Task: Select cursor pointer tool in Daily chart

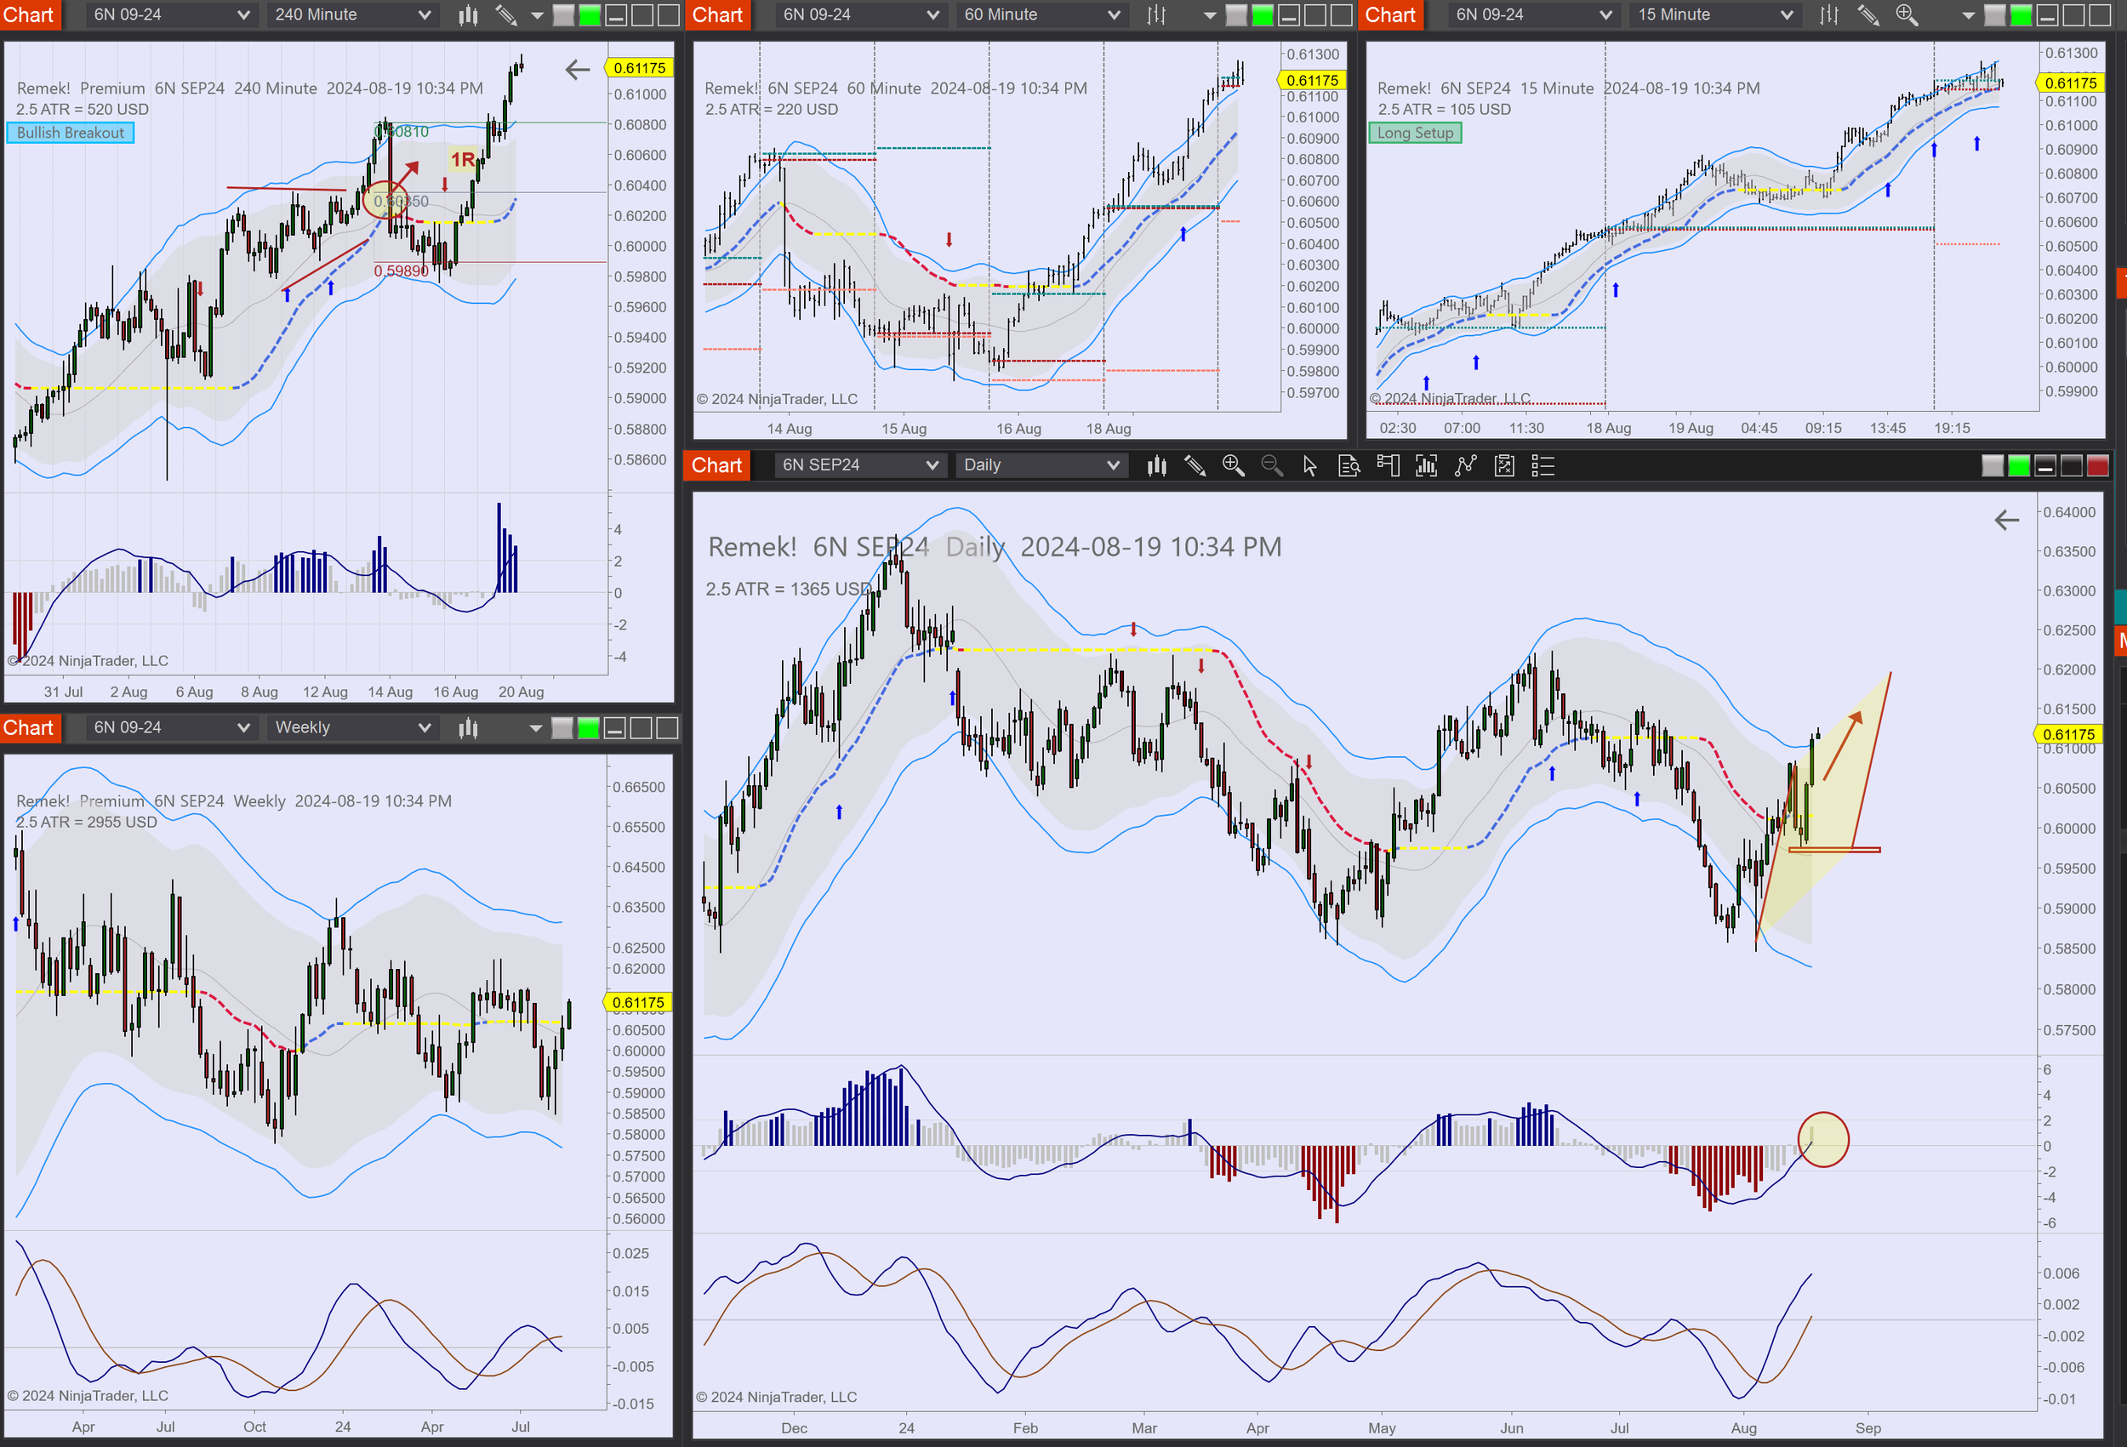Action: [1309, 466]
